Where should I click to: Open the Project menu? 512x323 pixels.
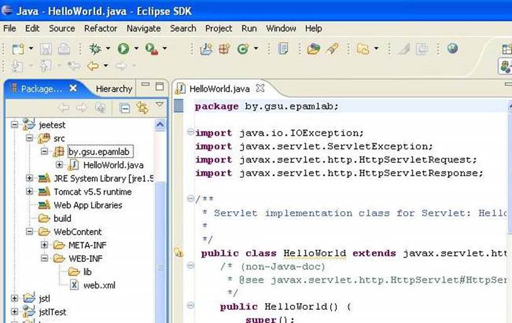[218, 29]
